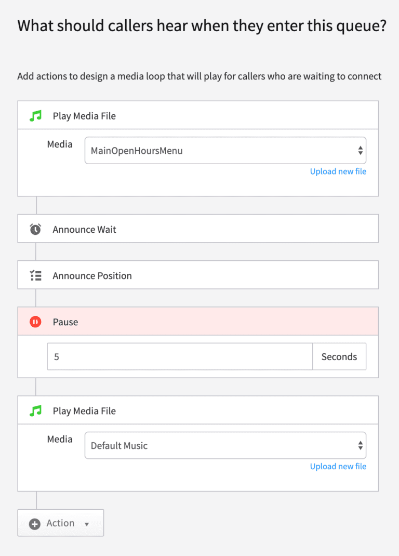Click Upload new file below Default Music
Screen dimensions: 399x556
[x=338, y=466]
